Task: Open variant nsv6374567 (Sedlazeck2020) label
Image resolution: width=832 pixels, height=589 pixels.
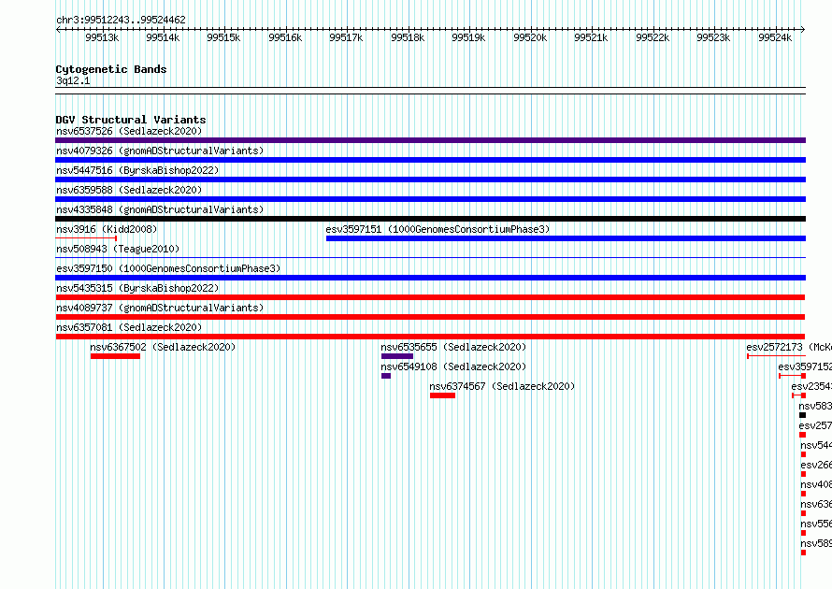Action: [x=503, y=386]
